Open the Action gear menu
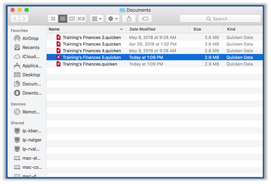Viewport: 271px width, 184px height. click(x=113, y=19)
